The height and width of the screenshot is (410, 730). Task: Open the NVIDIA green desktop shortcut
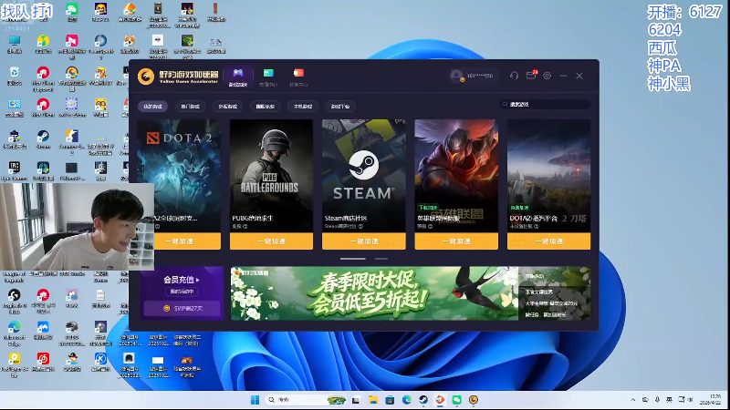coord(187,45)
